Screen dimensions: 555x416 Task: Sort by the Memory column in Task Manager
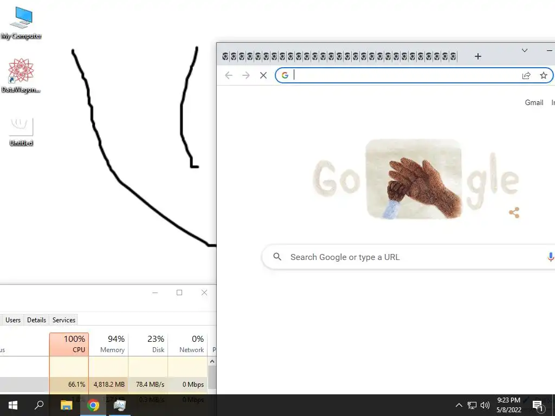pos(108,344)
